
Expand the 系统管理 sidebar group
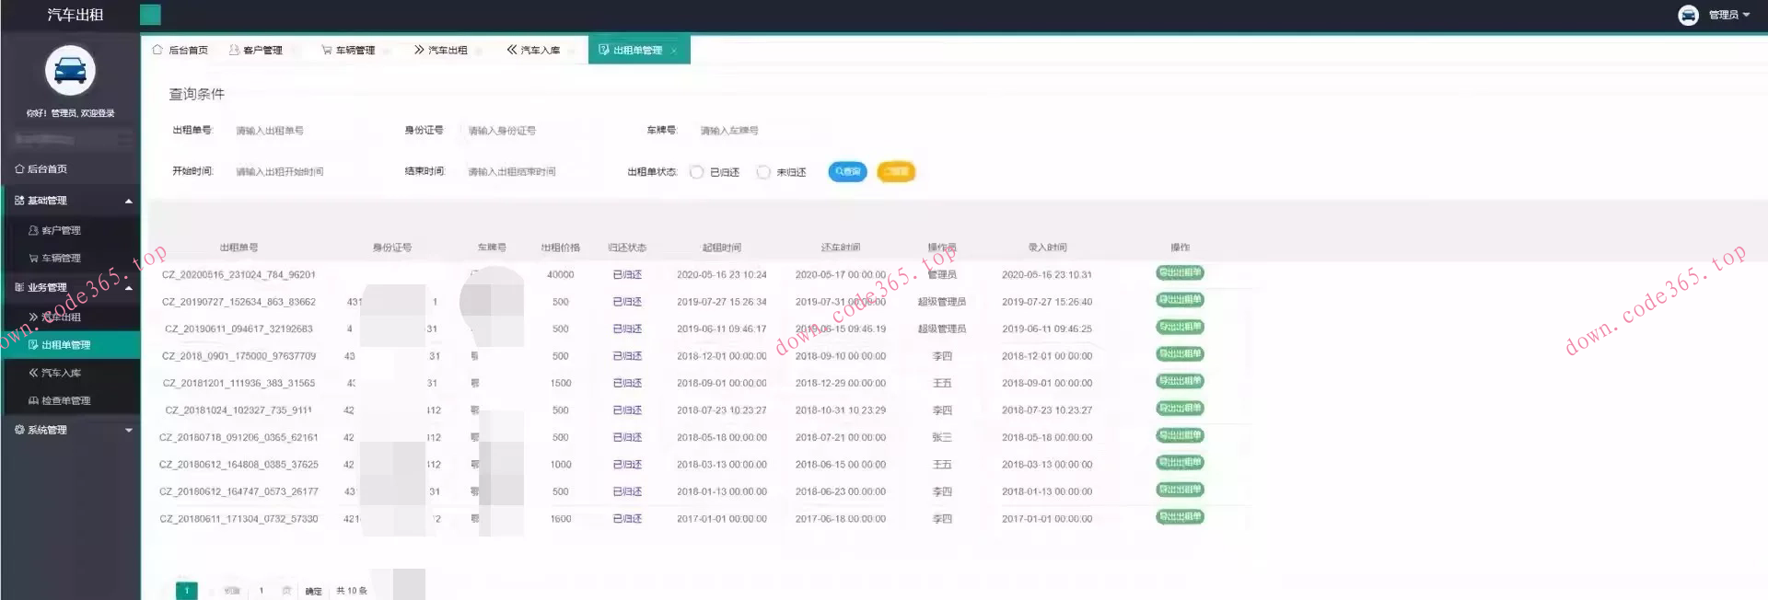click(70, 430)
